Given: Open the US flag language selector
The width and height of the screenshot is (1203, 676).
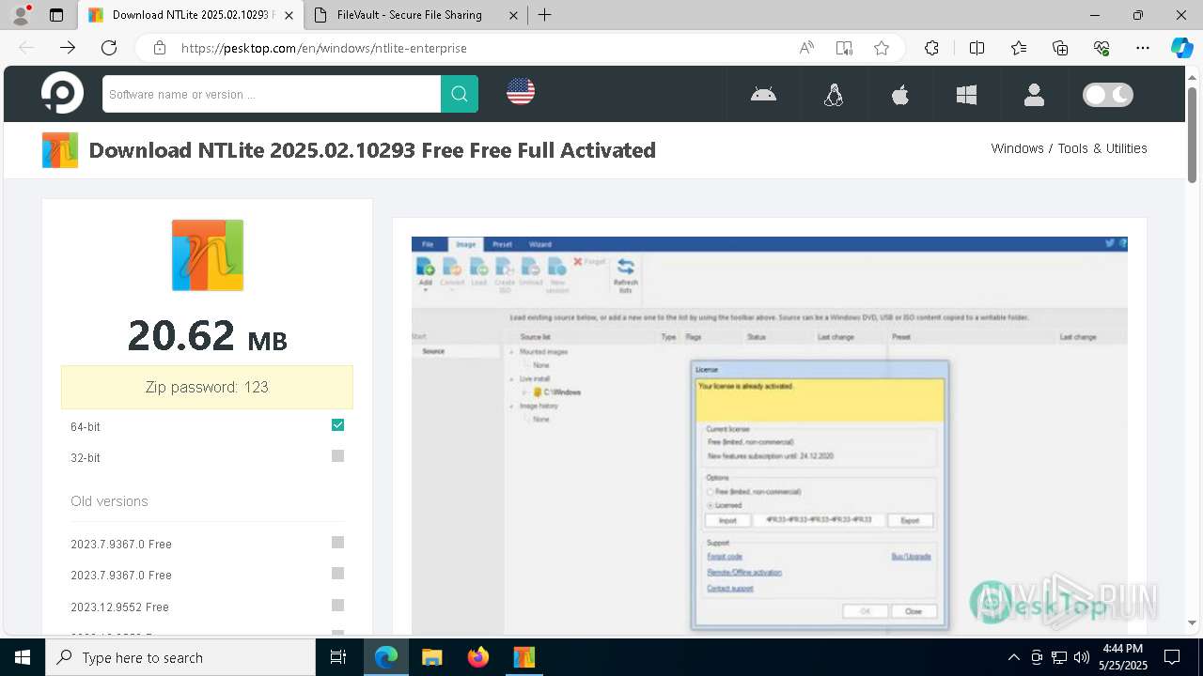Looking at the screenshot, I should 521,91.
